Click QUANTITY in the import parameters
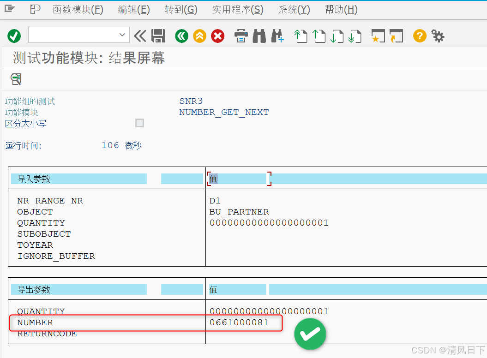487x358 pixels. point(41,223)
